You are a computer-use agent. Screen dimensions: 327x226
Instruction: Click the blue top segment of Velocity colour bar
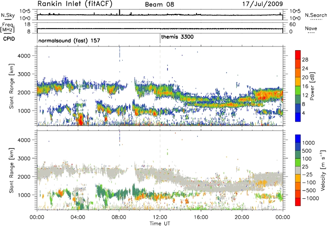(298, 139)
